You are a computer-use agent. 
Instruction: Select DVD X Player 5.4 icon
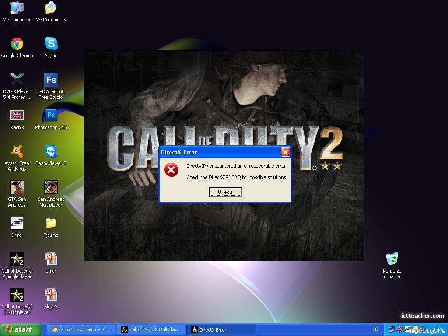coord(17,86)
